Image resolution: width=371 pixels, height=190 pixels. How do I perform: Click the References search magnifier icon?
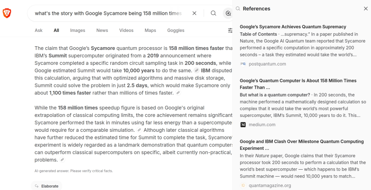click(x=238, y=9)
